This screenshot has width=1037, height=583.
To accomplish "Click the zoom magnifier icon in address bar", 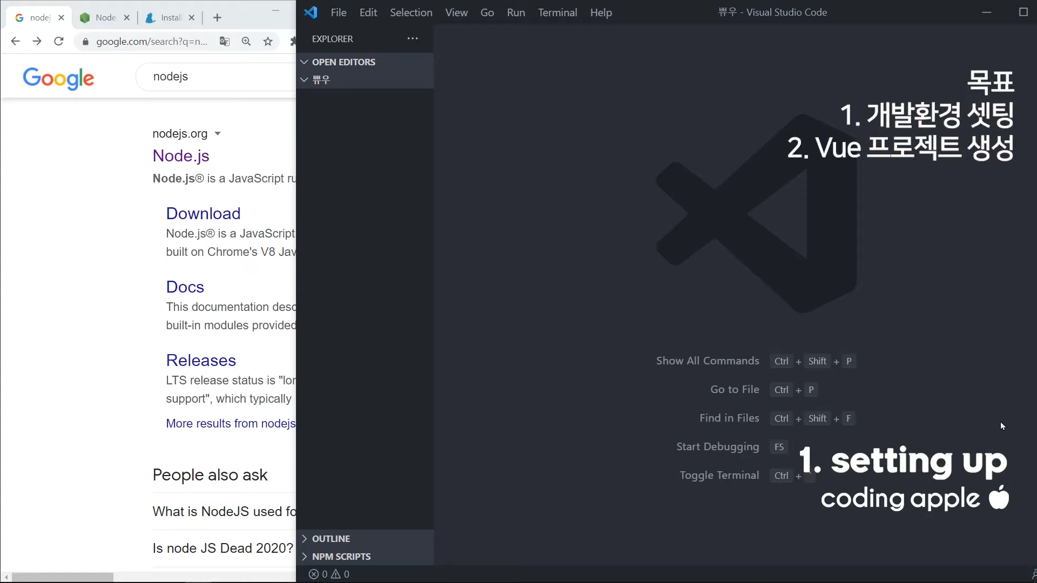I will tap(246, 42).
